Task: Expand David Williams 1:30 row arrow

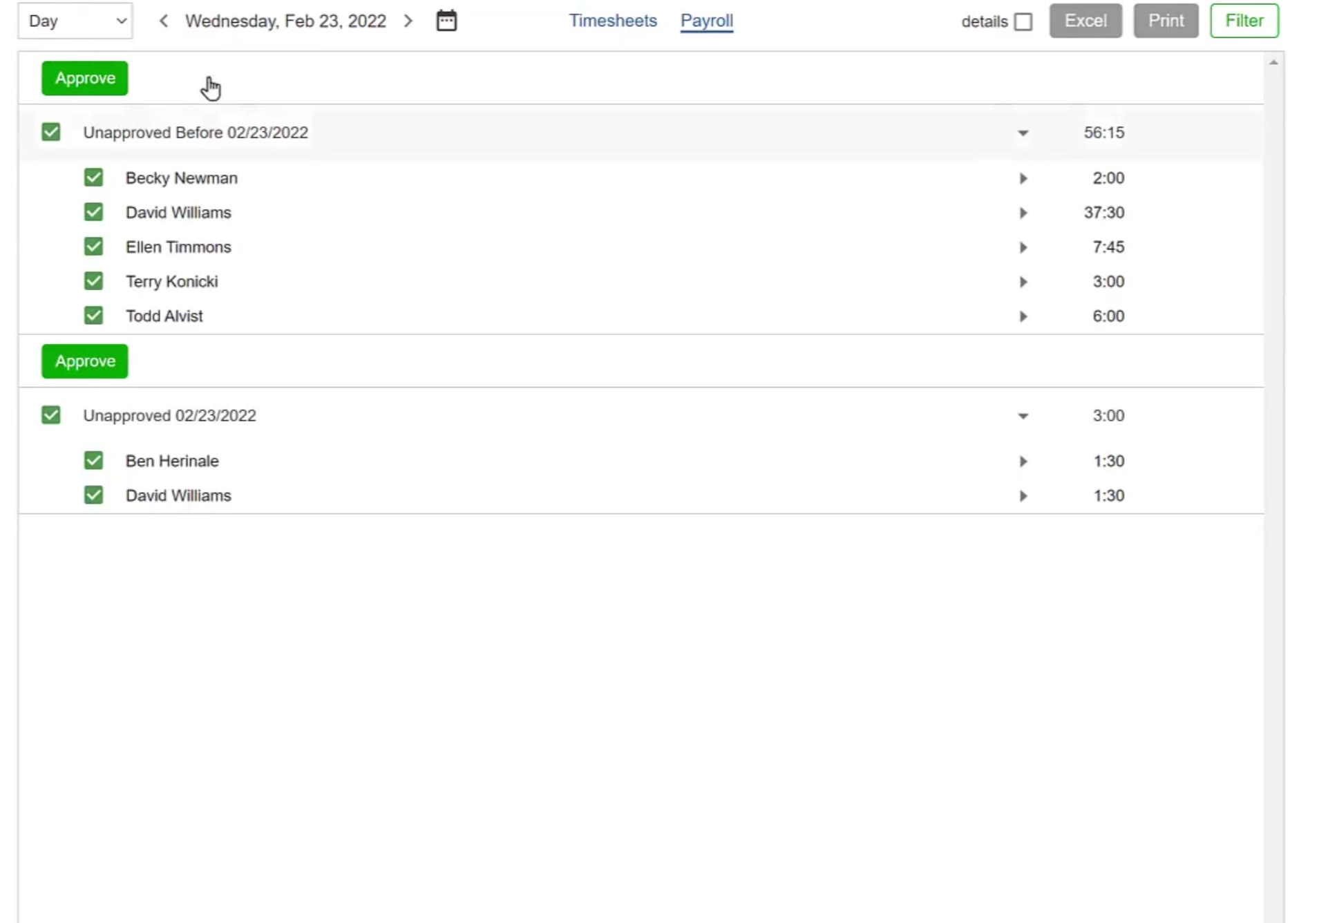Action: (x=1023, y=496)
